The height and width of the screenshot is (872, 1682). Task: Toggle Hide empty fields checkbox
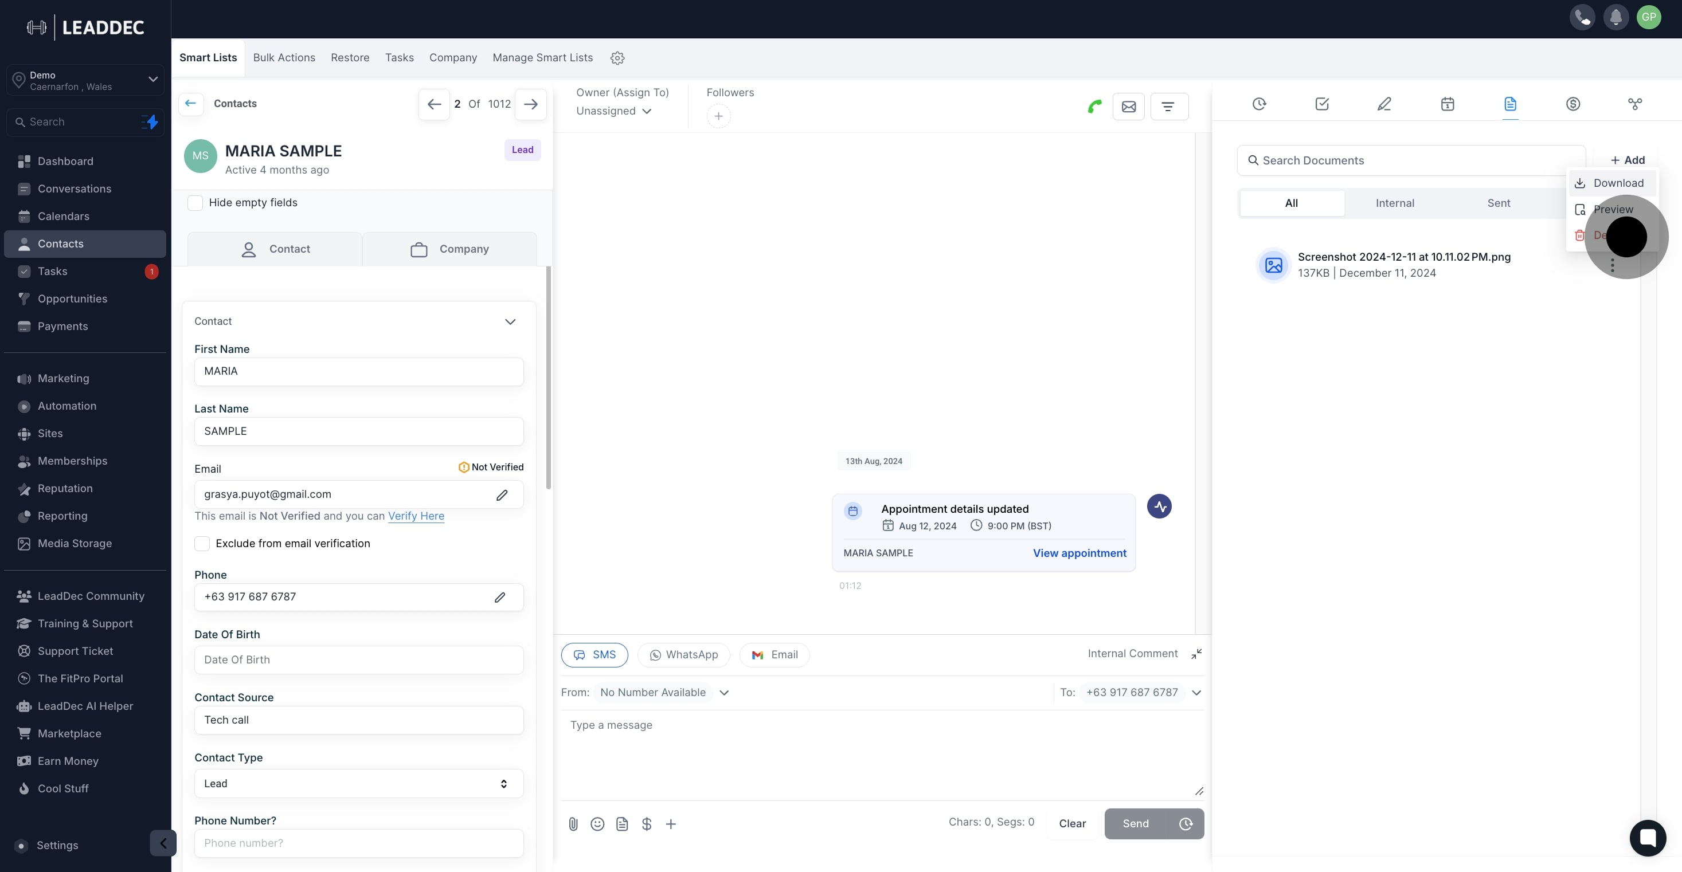pos(195,203)
